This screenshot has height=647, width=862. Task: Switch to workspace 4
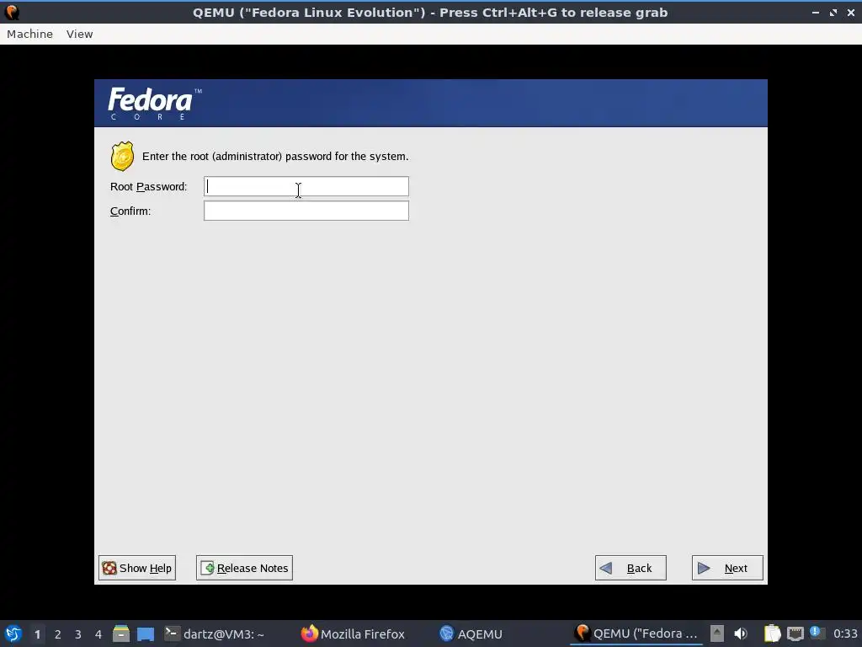click(98, 634)
